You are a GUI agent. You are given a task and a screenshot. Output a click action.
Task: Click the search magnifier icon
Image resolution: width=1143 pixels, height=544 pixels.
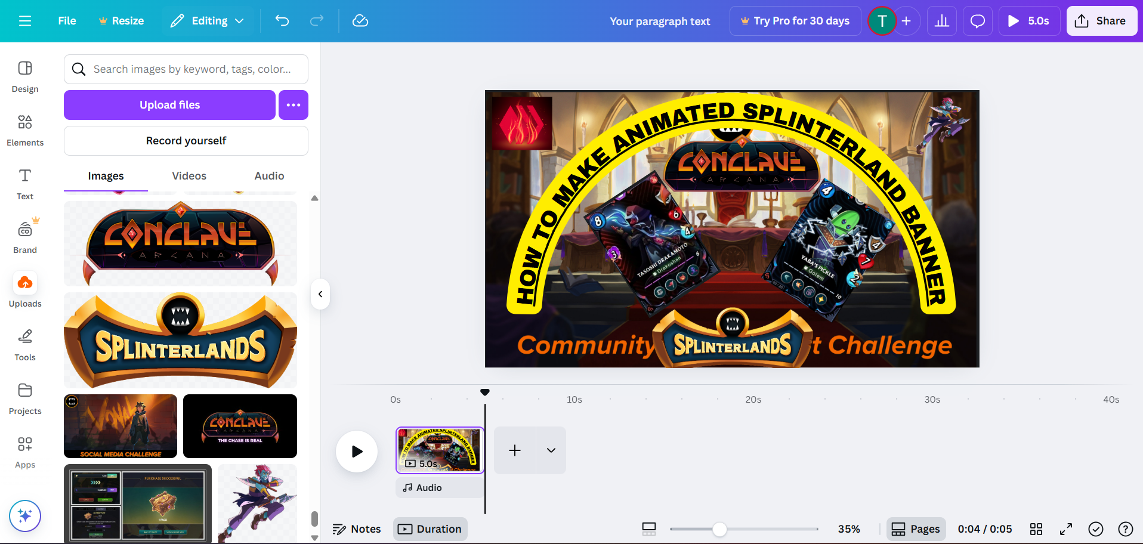tap(79, 69)
